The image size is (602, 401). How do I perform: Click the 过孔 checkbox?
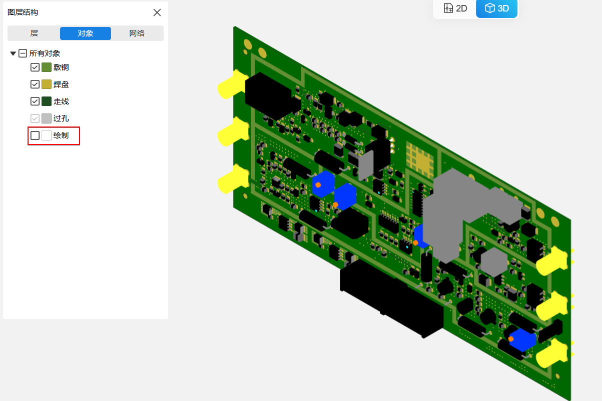coord(35,118)
